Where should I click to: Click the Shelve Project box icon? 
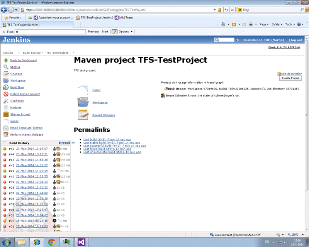point(6,114)
